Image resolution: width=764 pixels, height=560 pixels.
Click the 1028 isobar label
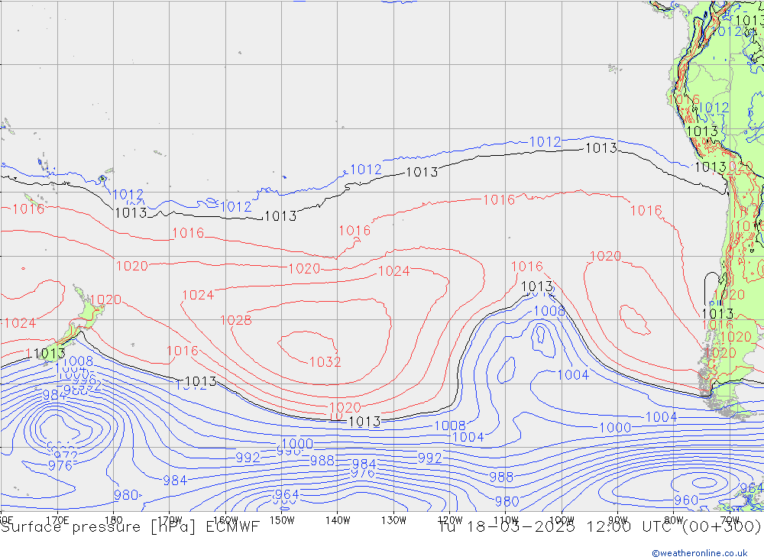(x=236, y=320)
